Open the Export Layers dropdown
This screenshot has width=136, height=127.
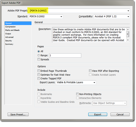76,82
